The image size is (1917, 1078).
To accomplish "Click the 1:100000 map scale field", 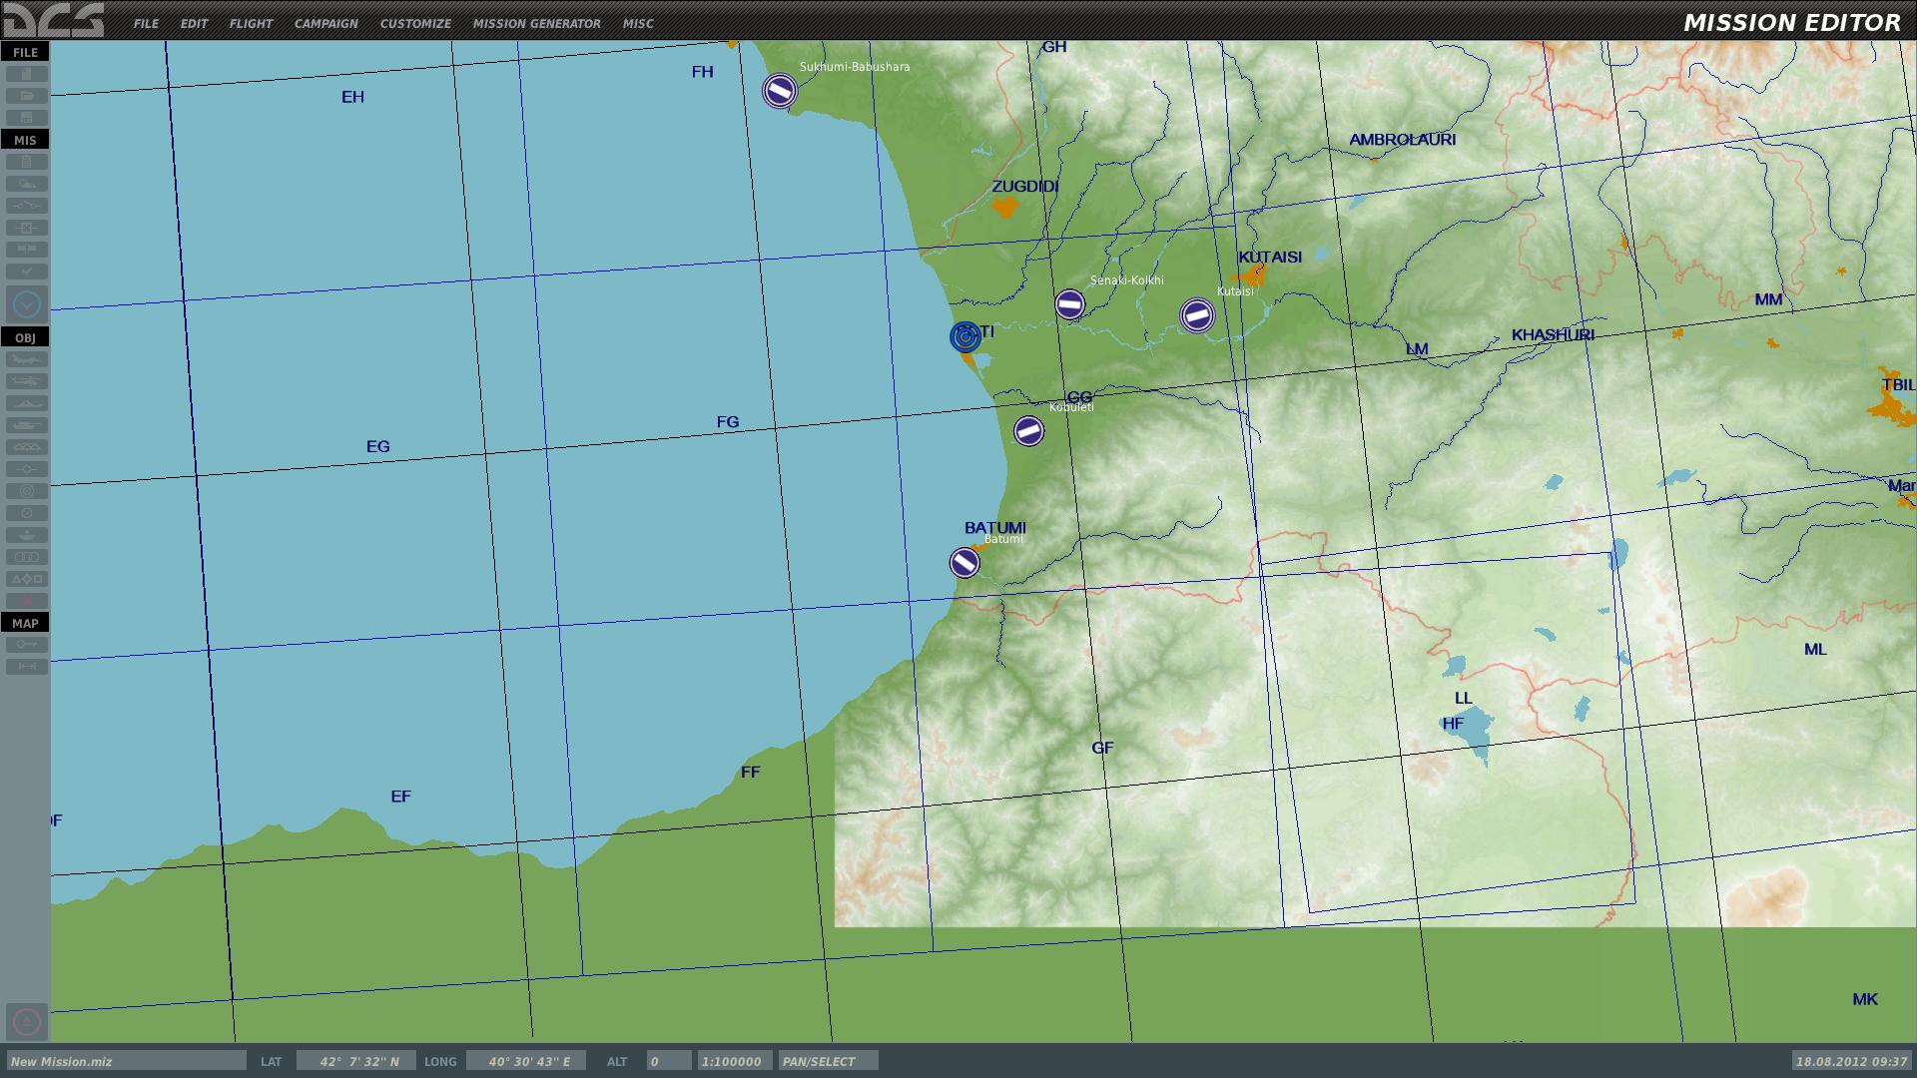I will pyautogui.click(x=735, y=1061).
